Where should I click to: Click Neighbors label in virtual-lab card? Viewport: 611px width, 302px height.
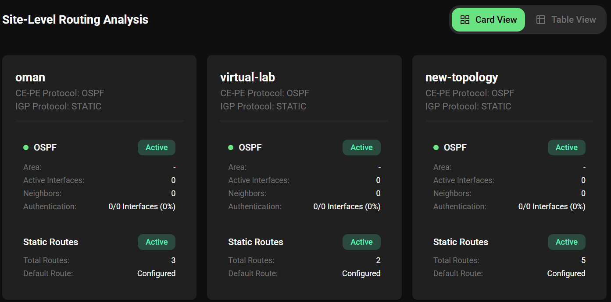tap(247, 193)
